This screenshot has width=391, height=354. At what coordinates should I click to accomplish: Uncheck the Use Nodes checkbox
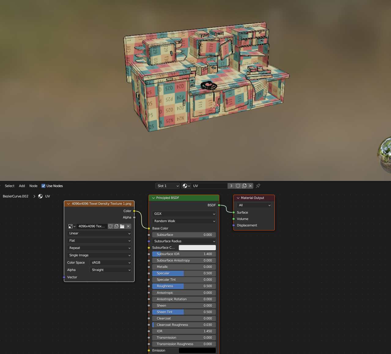click(x=43, y=186)
